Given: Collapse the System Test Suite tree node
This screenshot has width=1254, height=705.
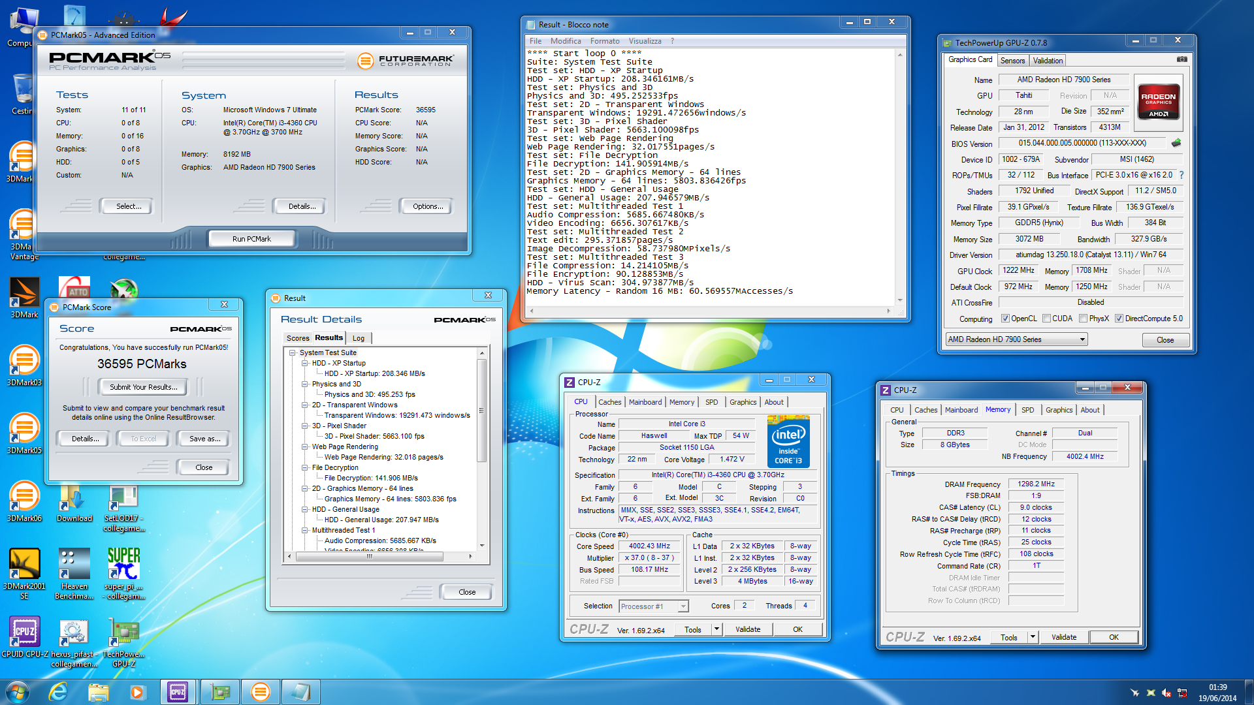Looking at the screenshot, I should point(293,352).
